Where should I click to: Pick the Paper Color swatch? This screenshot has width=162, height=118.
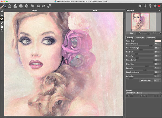click(157, 41)
